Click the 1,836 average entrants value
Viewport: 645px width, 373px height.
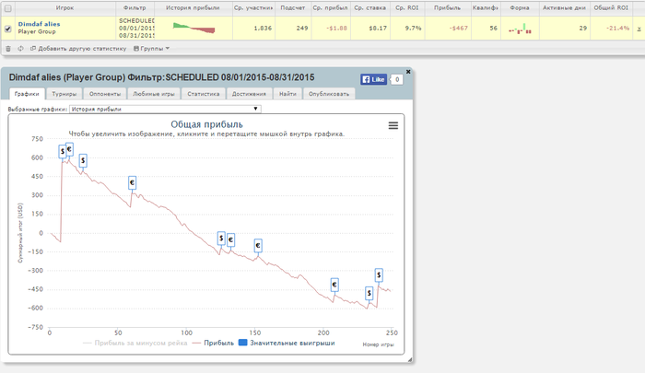coord(263,29)
